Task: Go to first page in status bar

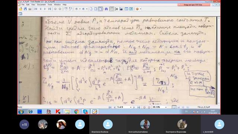Action: (x=110, y=107)
